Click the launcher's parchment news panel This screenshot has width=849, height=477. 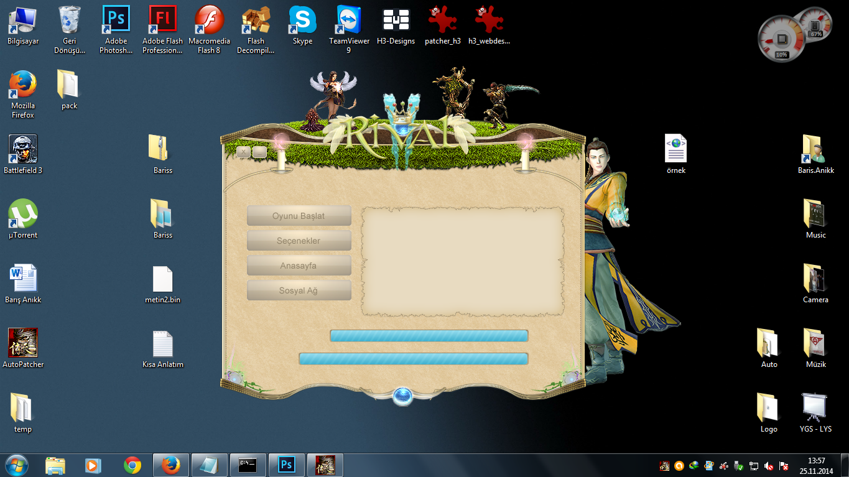pos(463,261)
